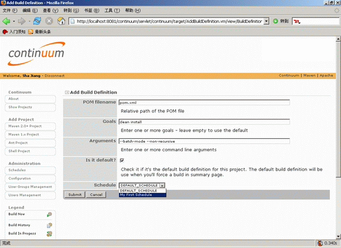The width and height of the screenshot is (341, 248).
Task: Click the 入门须知 bookmark
Action: 14,32
